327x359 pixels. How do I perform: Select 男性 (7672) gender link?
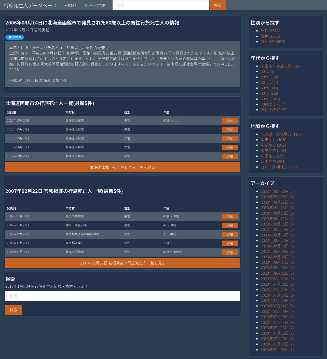(270, 31)
